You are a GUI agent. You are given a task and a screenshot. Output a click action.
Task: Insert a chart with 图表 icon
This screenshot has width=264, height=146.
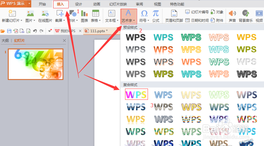point(84,13)
